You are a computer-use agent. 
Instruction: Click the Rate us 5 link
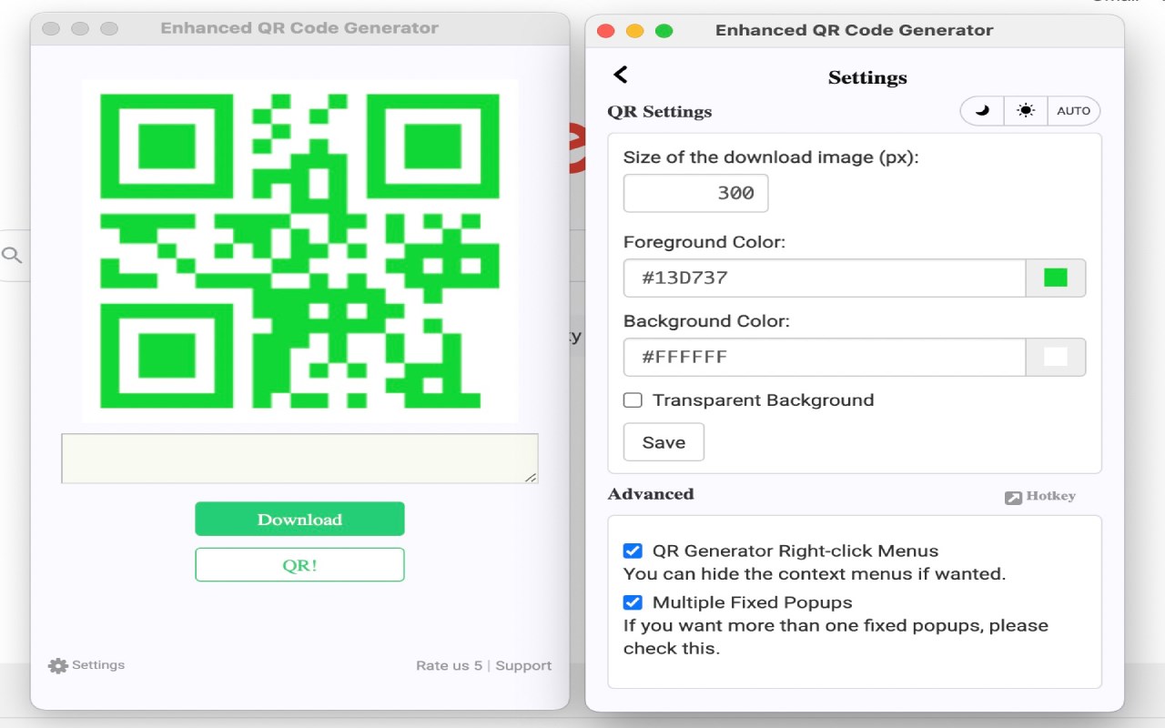(449, 665)
